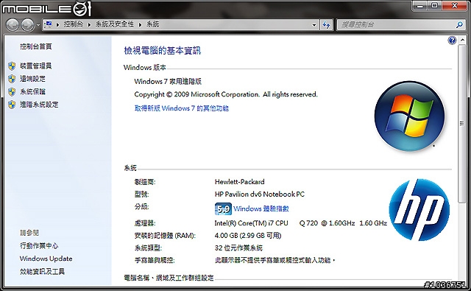Click the shield icon beside 系統保護
471x291 pixels.
coord(12,91)
